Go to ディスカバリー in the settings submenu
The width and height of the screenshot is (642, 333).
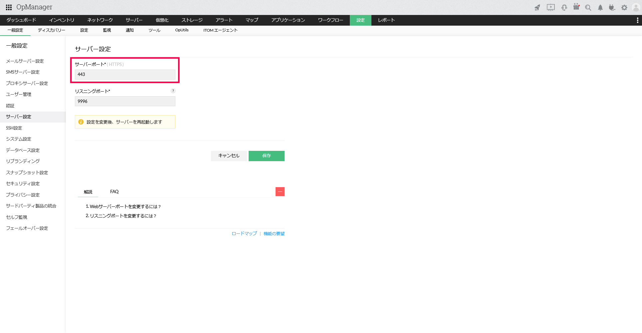51,30
